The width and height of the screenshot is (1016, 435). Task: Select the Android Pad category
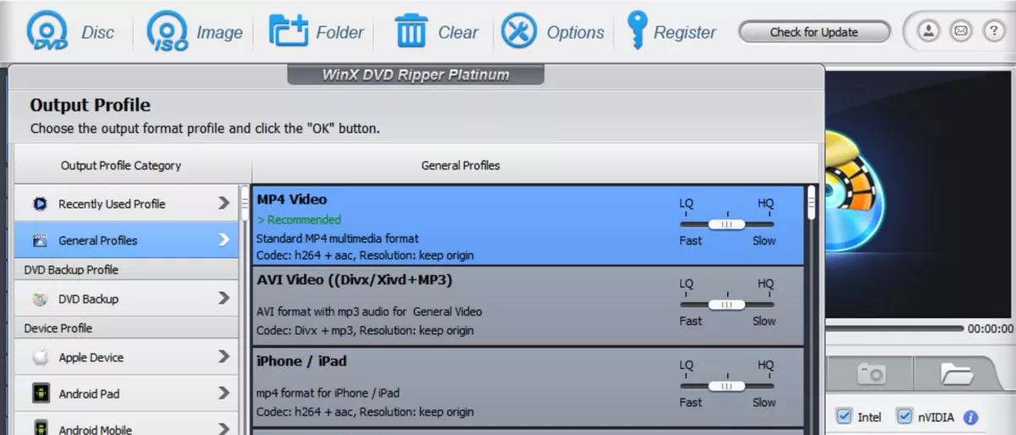click(89, 394)
